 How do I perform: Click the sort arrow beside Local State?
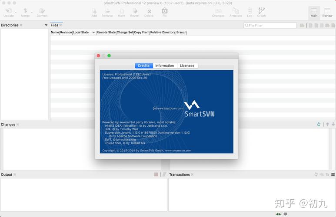tap(93, 32)
